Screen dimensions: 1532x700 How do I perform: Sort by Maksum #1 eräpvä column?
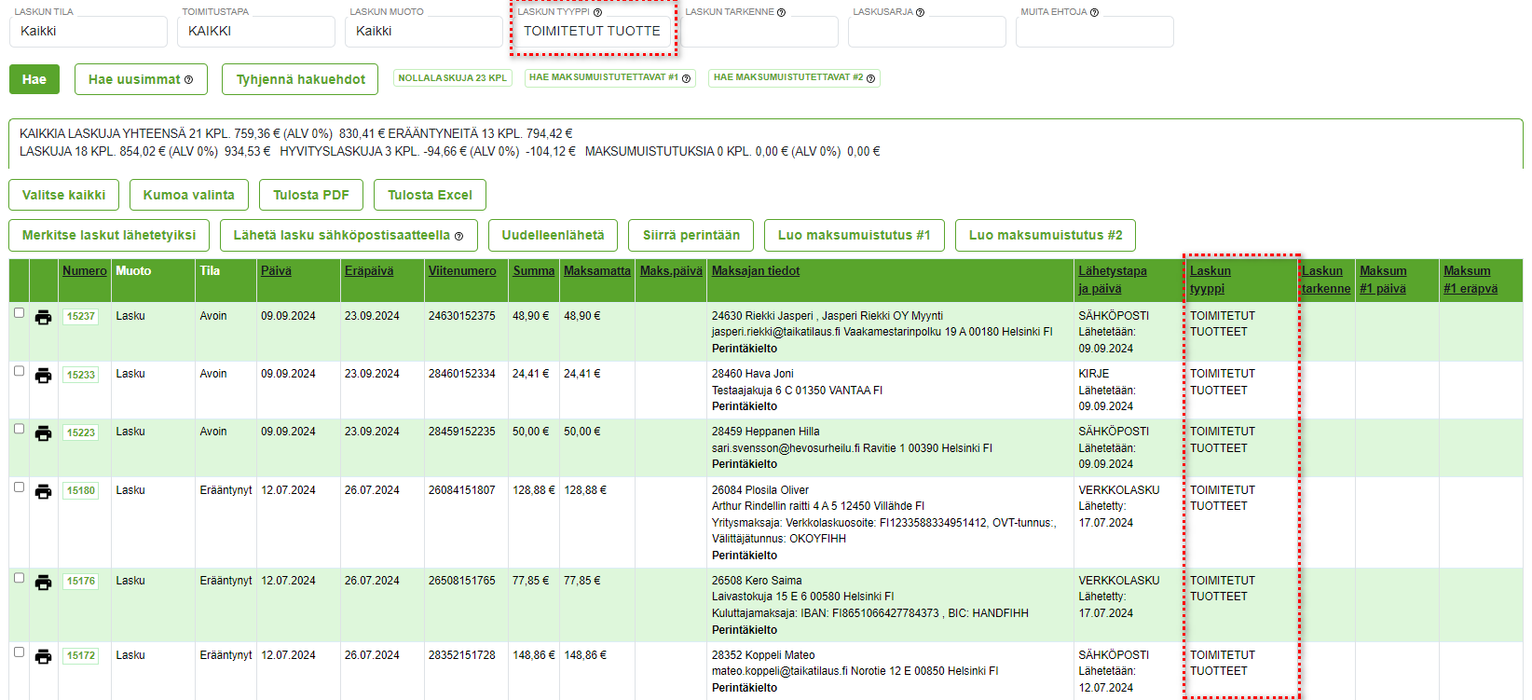point(1470,280)
